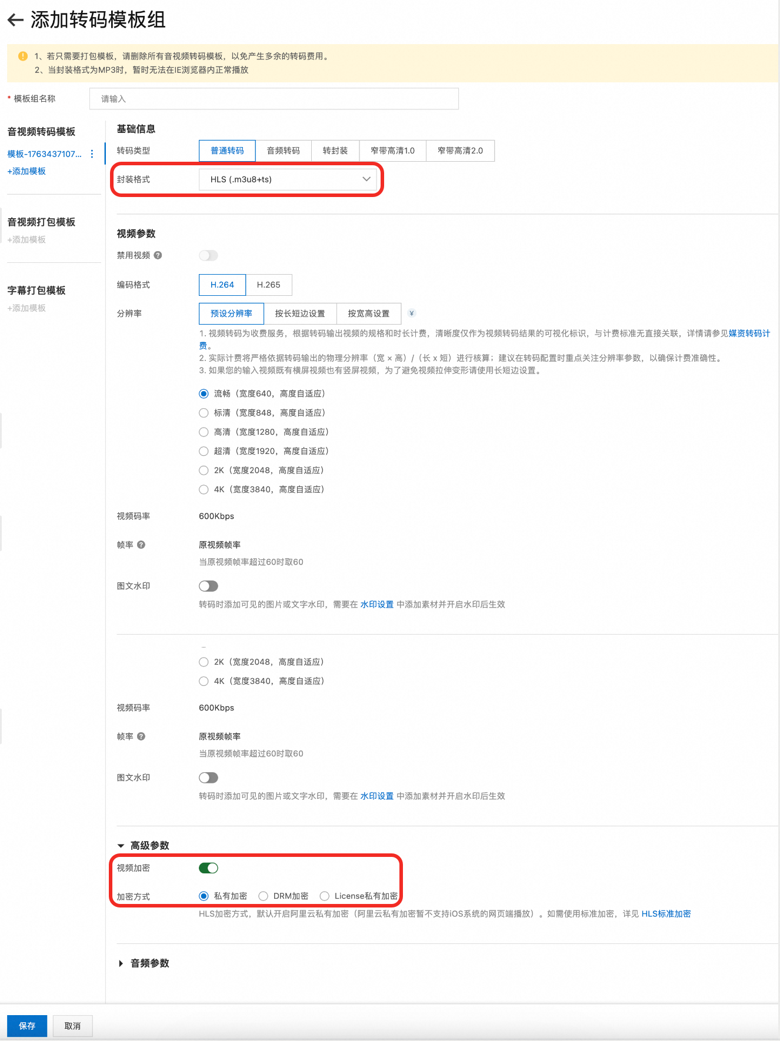The image size is (780, 1041).
Task: Select the 普通转码 transcode type
Action: [x=227, y=151]
